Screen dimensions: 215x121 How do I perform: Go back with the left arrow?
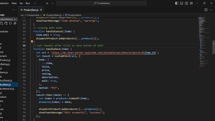click(47, 3)
